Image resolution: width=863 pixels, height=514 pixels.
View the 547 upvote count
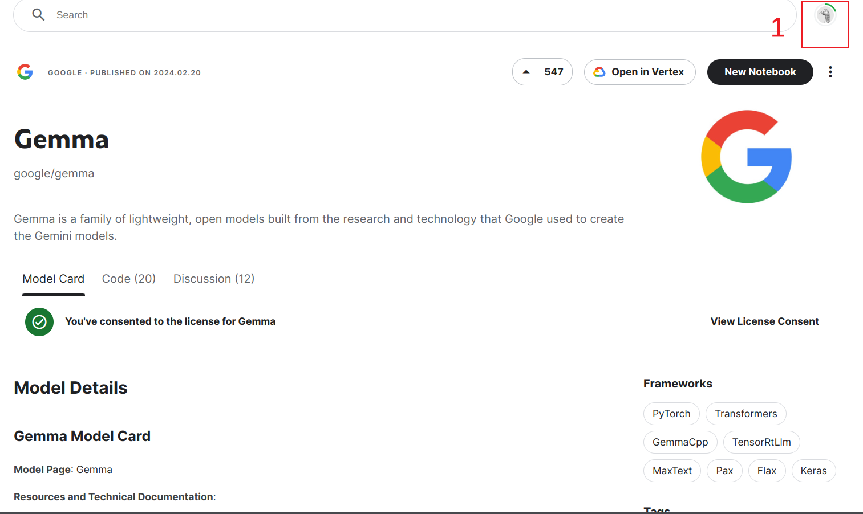[554, 72]
